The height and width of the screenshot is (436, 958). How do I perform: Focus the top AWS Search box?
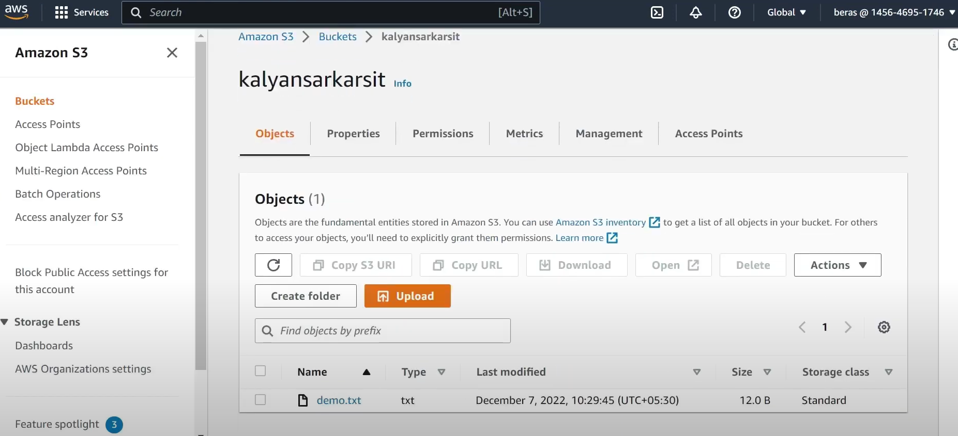pos(331,12)
